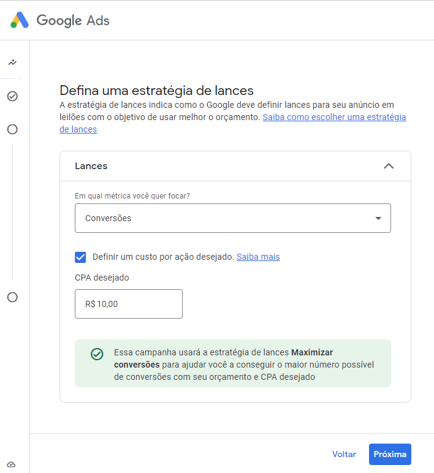Click the 'CPA desejado' label
Screen dimensions: 434x473
102,278
